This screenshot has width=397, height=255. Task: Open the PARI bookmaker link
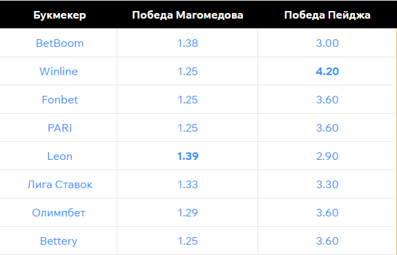click(60, 128)
